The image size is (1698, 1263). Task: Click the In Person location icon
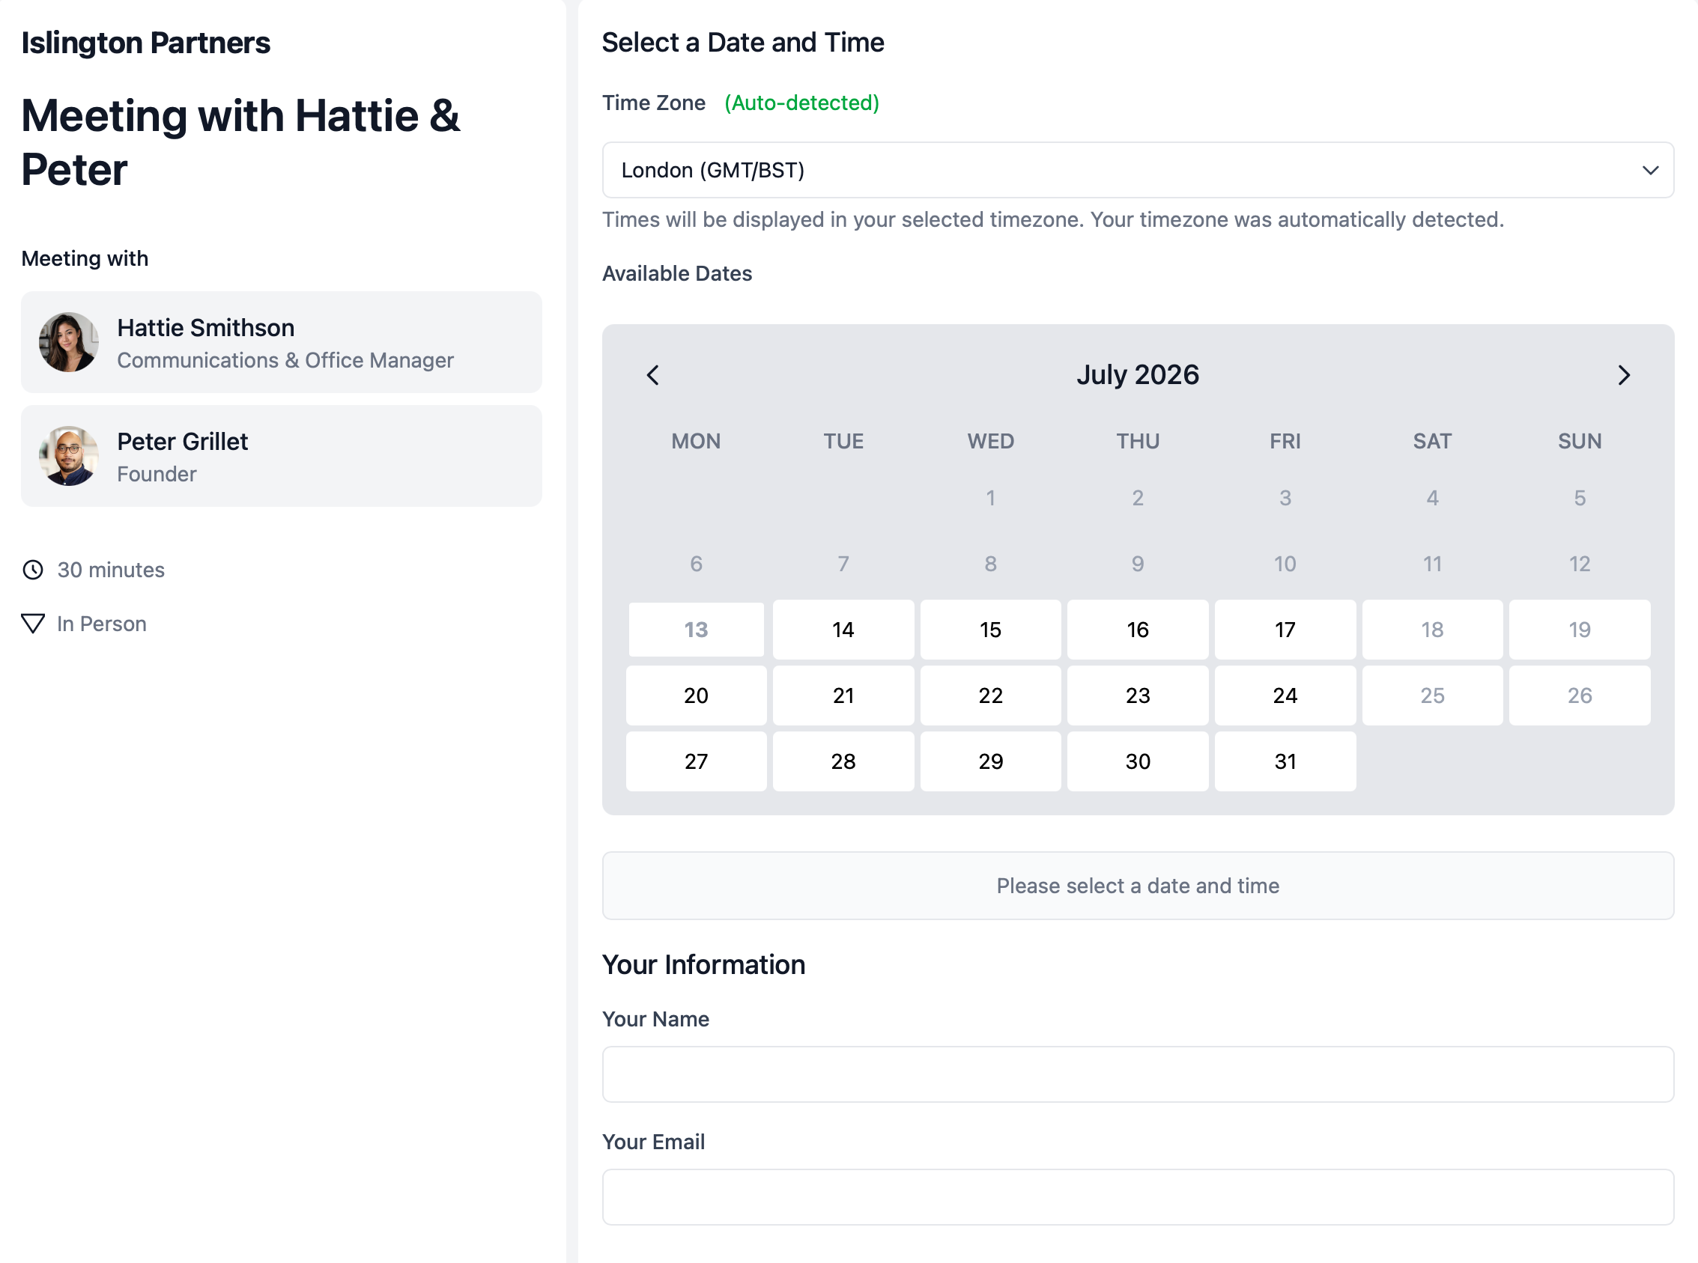click(33, 623)
